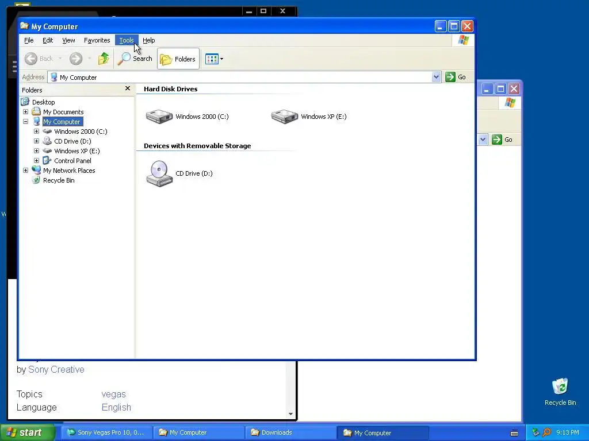The width and height of the screenshot is (589, 441).
Task: Open the English language link
Action: [x=116, y=407]
